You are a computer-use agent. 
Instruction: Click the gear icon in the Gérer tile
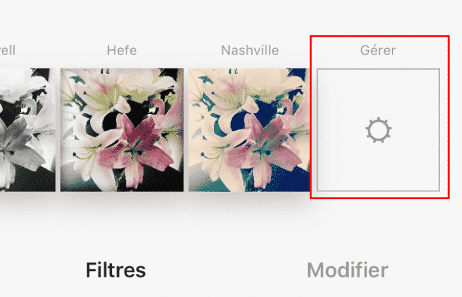[378, 130]
